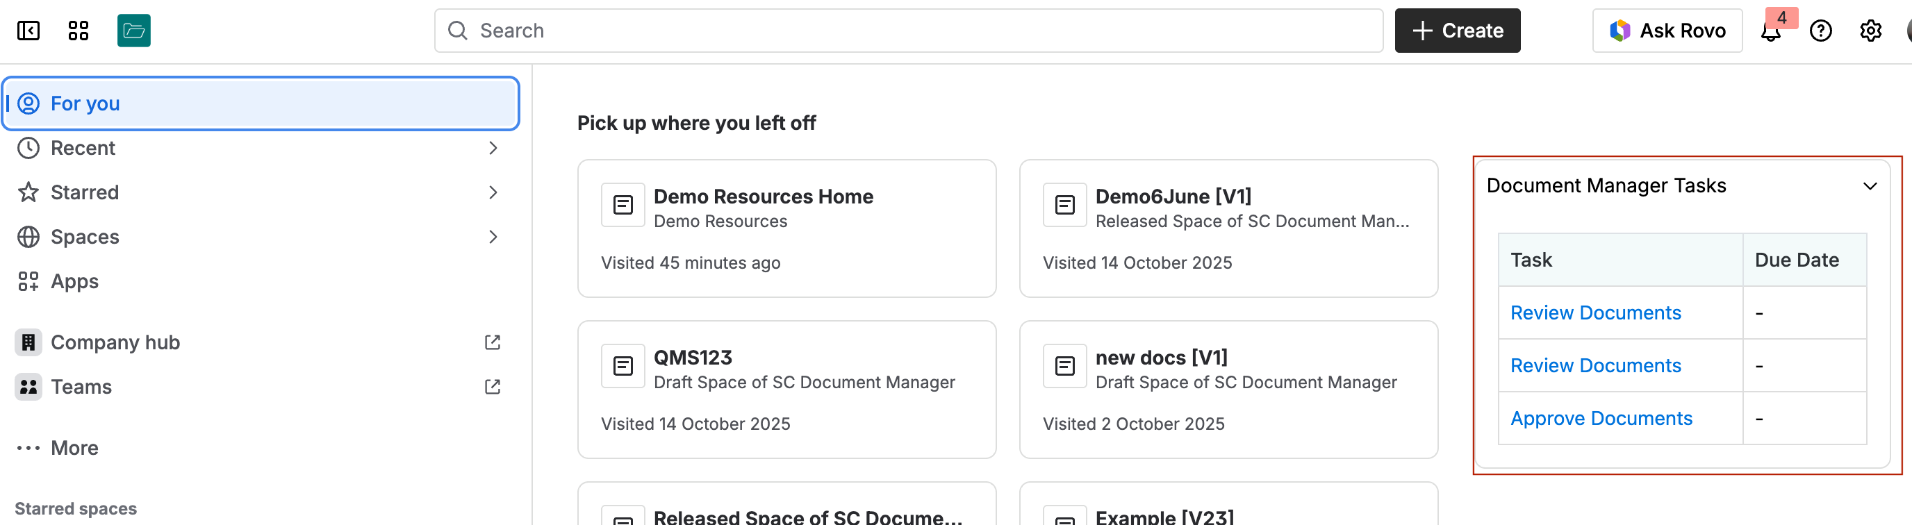Collapse the sidebar with the panel icon

click(x=28, y=31)
